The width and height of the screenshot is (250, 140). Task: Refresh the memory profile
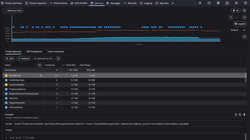coord(24,59)
